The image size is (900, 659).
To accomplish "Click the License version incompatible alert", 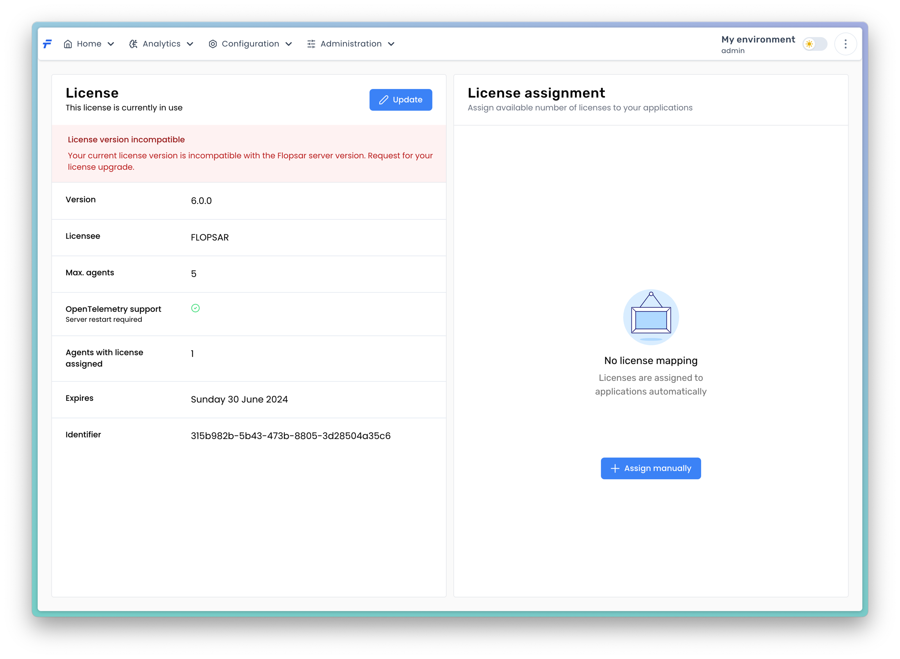I will tap(248, 154).
